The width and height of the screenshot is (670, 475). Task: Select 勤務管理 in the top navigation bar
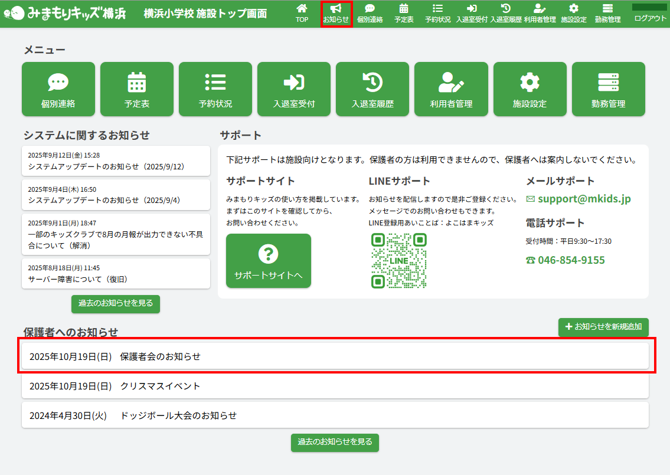[607, 14]
